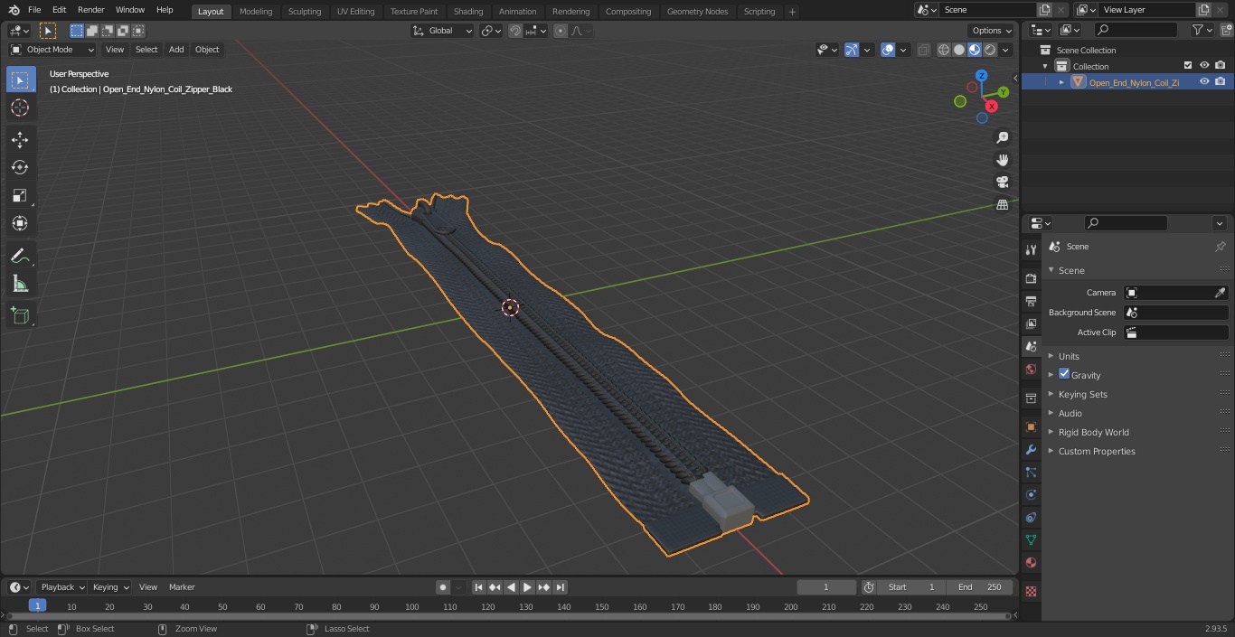Open Material properties tab
Image resolution: width=1235 pixels, height=637 pixels.
[1031, 562]
